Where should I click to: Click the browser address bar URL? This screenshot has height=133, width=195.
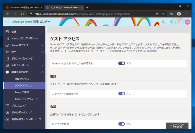82,14
